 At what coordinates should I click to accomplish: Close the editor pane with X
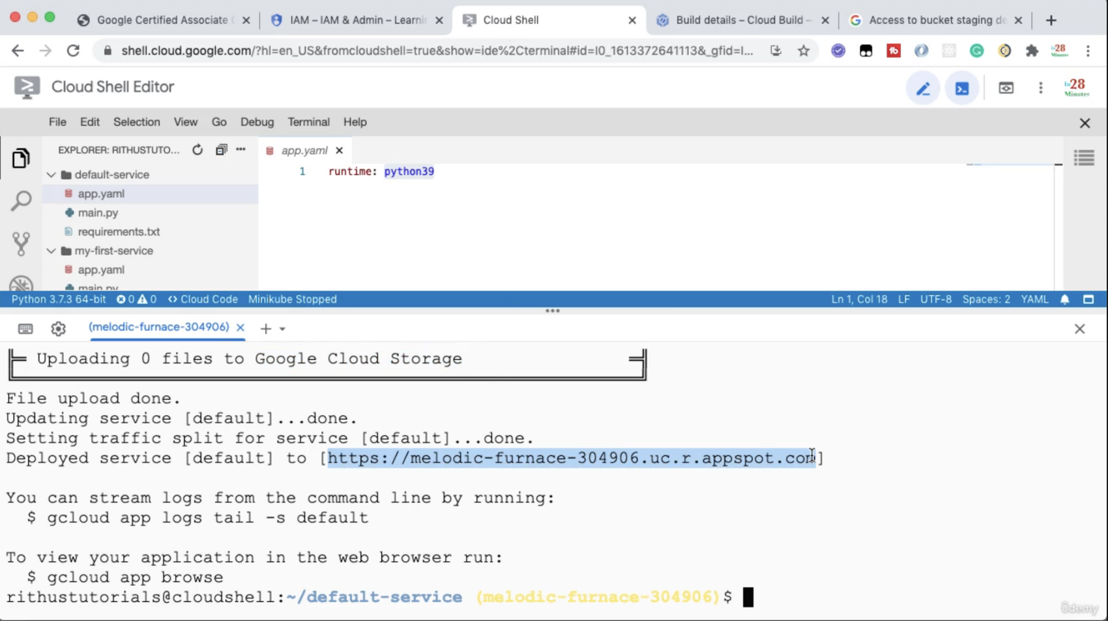click(1085, 123)
